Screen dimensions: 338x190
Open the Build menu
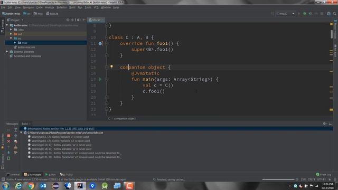(72, 7)
